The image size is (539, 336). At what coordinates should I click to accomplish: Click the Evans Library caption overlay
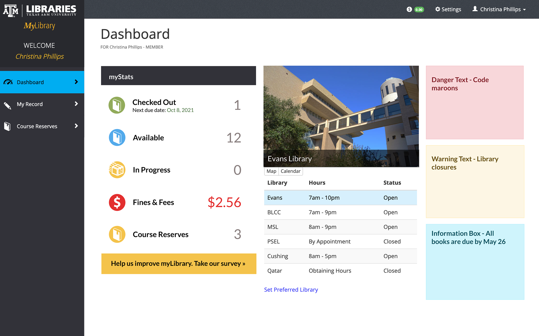[341, 158]
